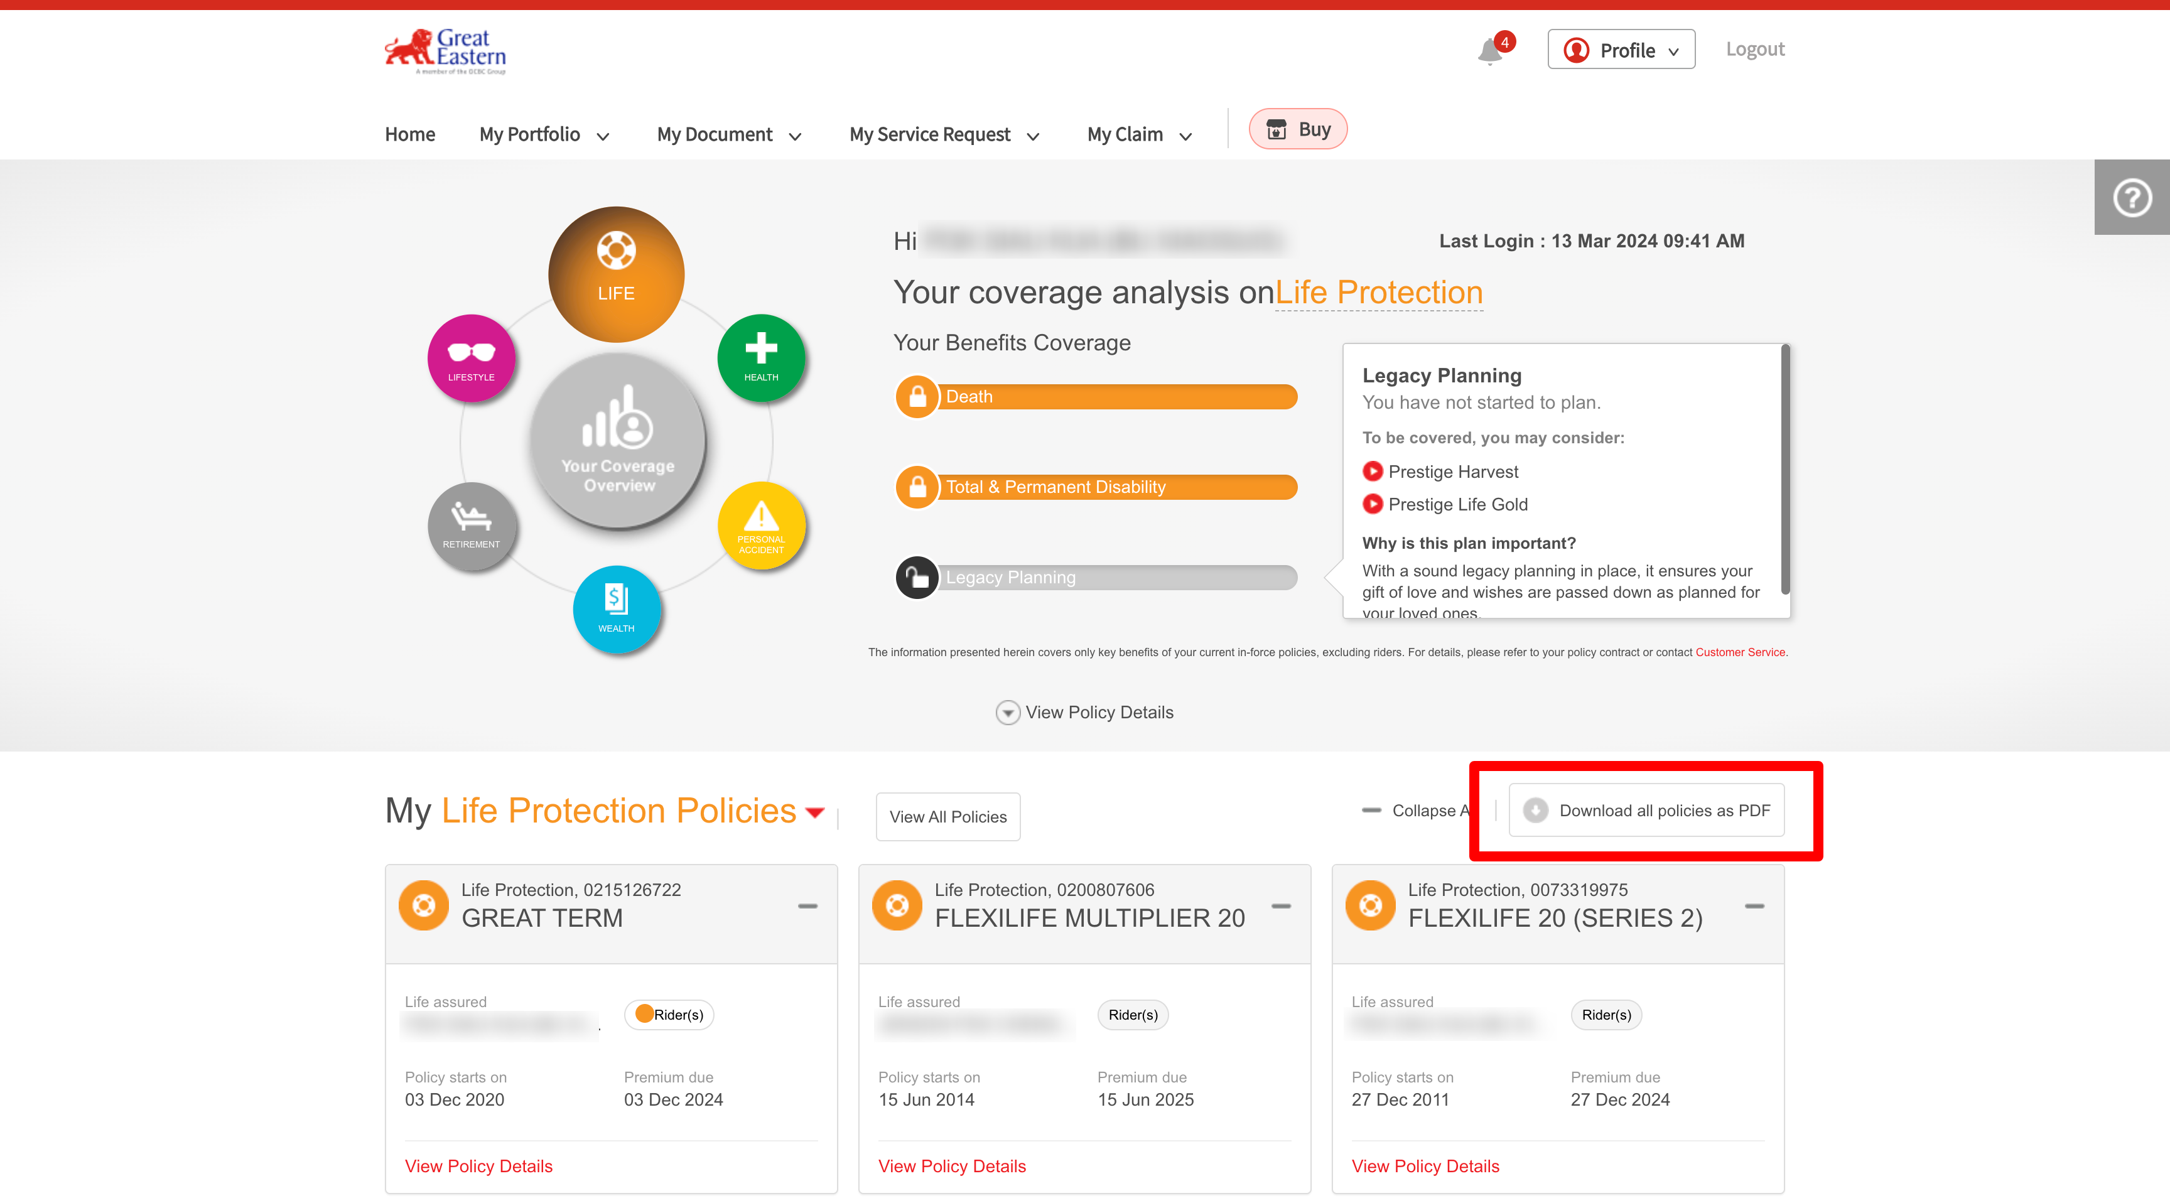Open My Life Protection Policies red dropdown arrow
The image size is (2170, 1203).
click(814, 813)
